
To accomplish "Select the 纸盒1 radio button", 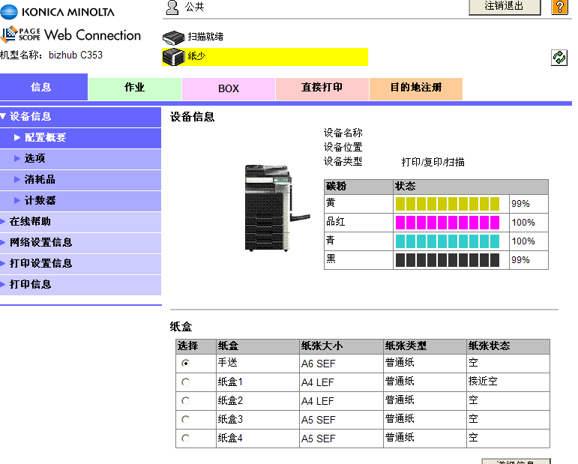I will point(186,382).
